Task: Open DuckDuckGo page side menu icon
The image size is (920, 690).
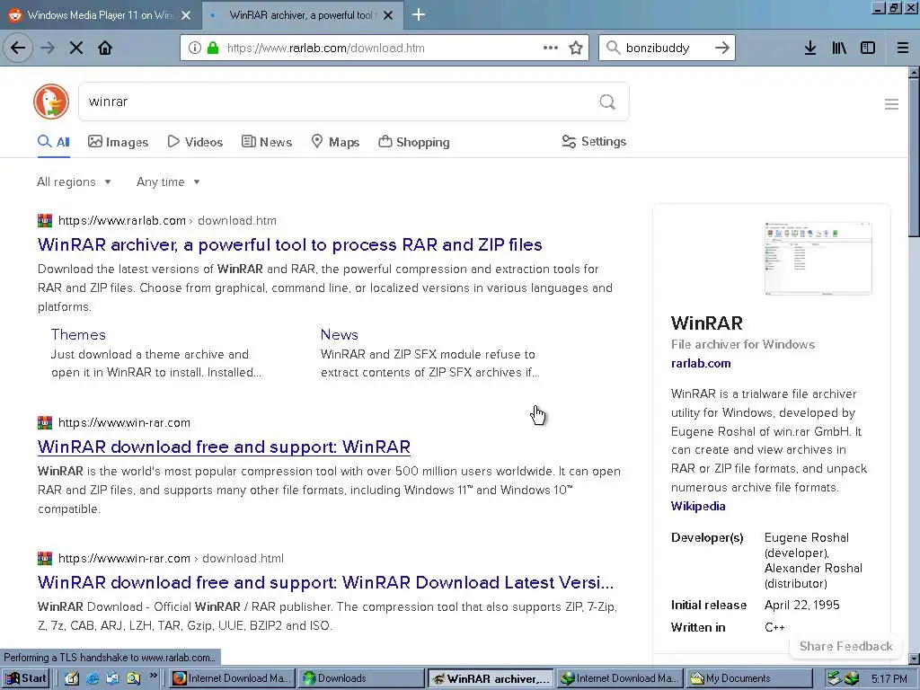Action: point(891,104)
